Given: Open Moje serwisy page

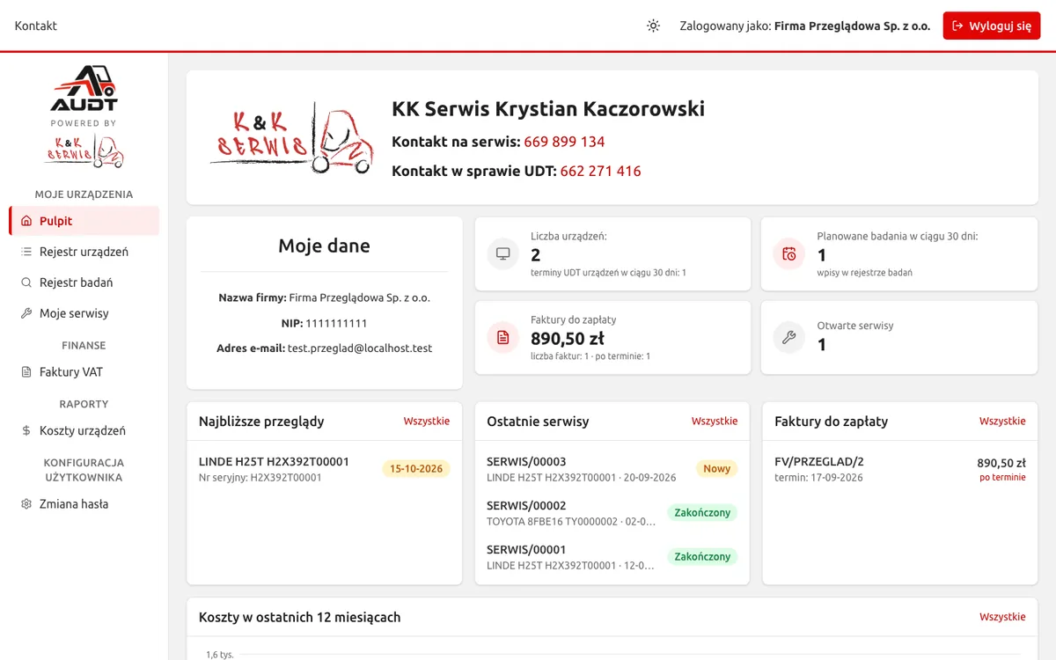Looking at the screenshot, I should pos(84,313).
